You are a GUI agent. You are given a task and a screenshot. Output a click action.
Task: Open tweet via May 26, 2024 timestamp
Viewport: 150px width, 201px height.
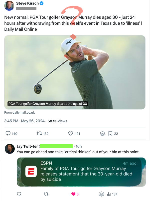click(x=32, y=121)
